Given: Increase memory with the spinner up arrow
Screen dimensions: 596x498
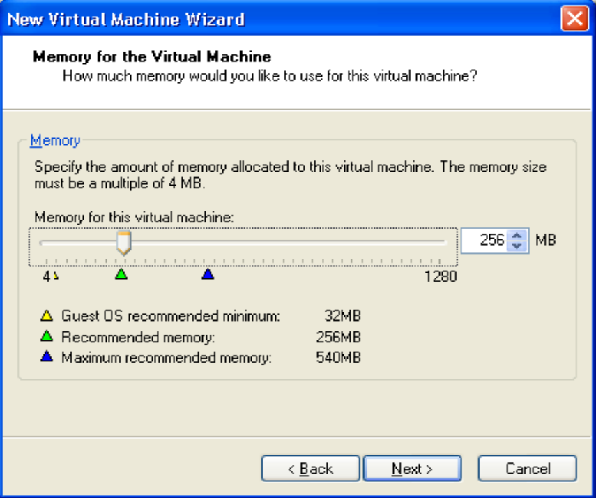Looking at the screenshot, I should coord(517,235).
